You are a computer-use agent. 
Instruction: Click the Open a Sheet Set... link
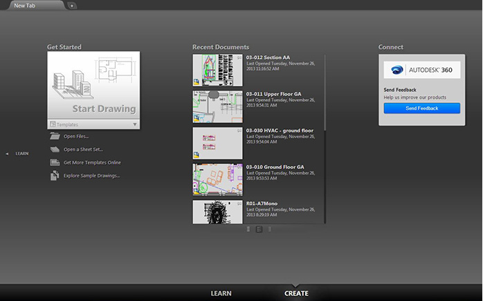click(83, 149)
